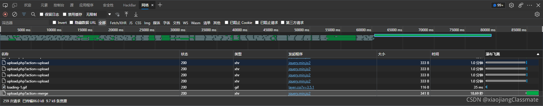Click the 40000 ms timeline tick

click(240, 30)
